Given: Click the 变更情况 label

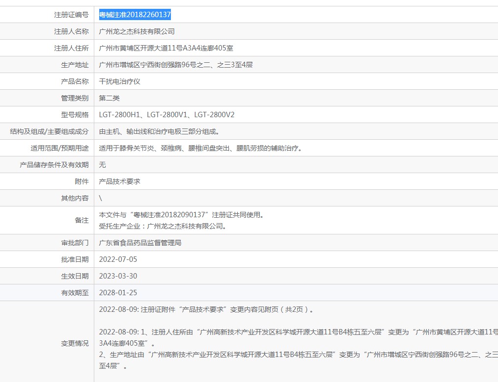Looking at the screenshot, I should click(75, 344).
